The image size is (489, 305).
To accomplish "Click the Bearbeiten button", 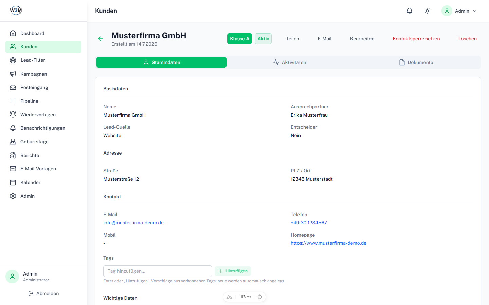I will pos(362,39).
